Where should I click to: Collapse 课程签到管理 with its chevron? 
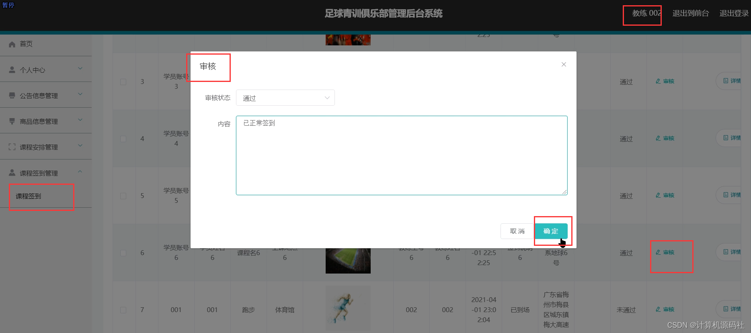pyautogui.click(x=80, y=172)
